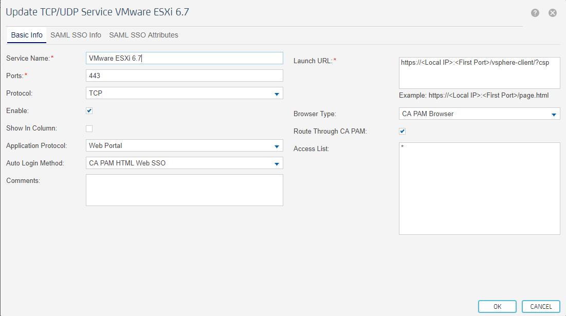Click the CANCEL button
The image size is (566, 316).
tap(540, 306)
